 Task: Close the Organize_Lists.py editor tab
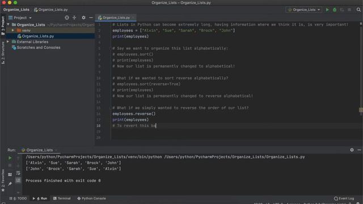133,18
